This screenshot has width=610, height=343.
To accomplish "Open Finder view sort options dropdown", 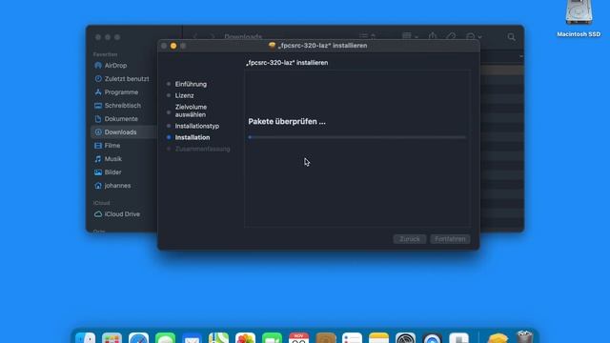I will (367, 36).
